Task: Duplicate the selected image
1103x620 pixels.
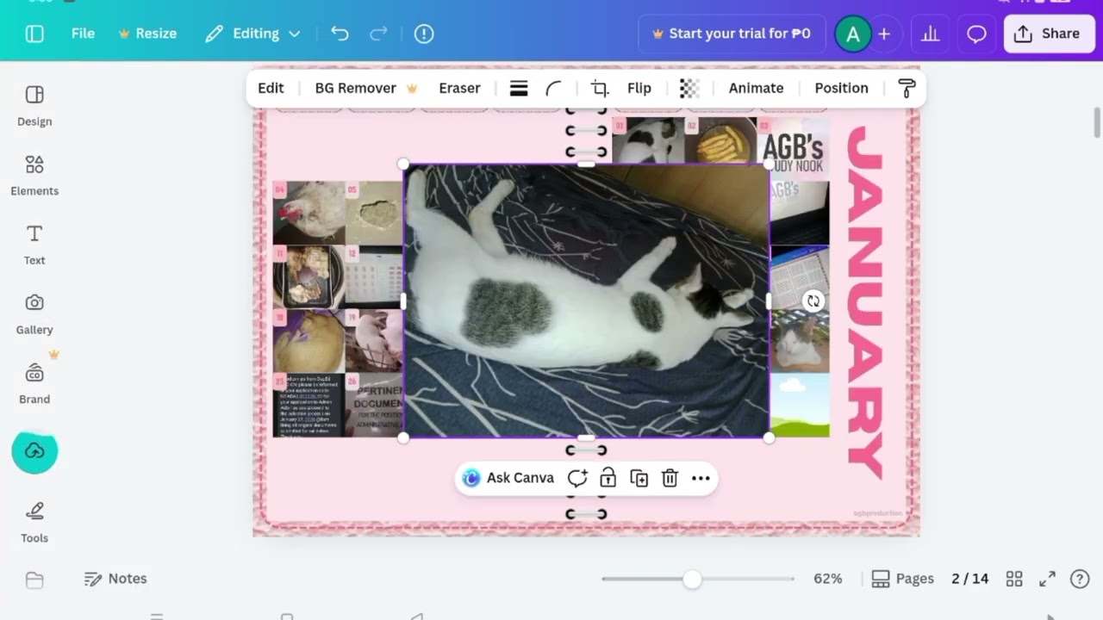Action: coord(639,478)
